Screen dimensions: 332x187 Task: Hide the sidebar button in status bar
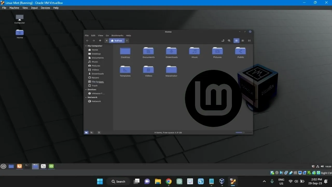99,132
